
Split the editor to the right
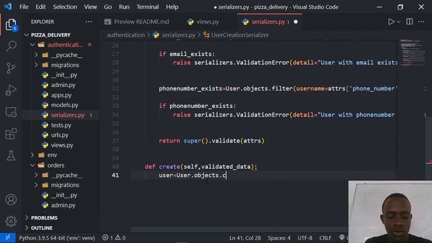coord(410,22)
